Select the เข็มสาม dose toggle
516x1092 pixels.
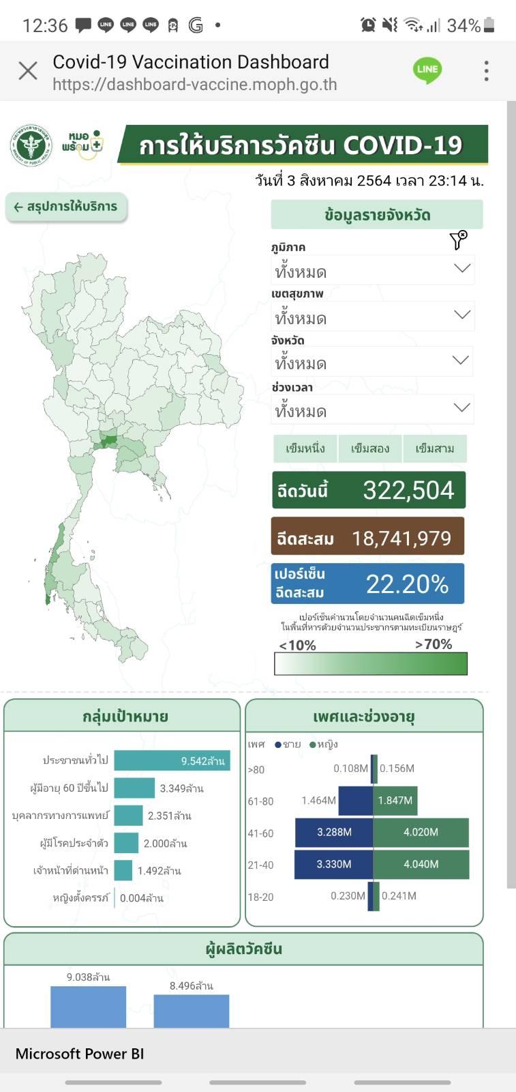(435, 448)
